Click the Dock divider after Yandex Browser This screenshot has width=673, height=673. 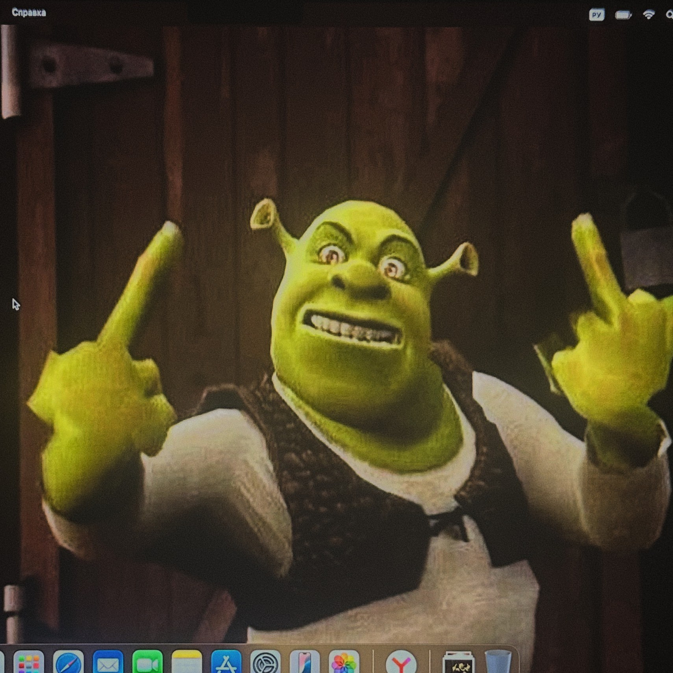pyautogui.click(x=430, y=662)
